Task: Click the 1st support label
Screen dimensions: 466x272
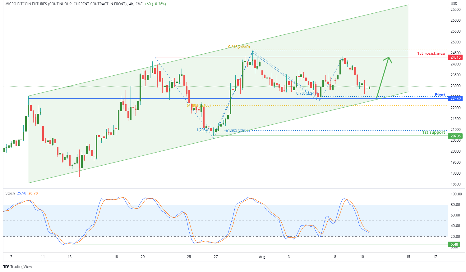Action: click(x=434, y=132)
